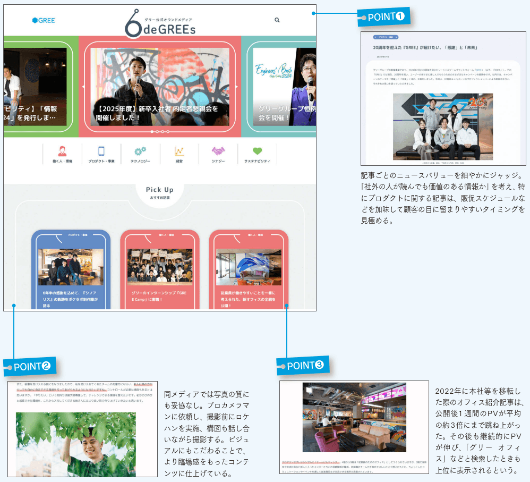Select the first carousel pagination dot
This screenshot has width=530, height=482.
tap(152, 131)
